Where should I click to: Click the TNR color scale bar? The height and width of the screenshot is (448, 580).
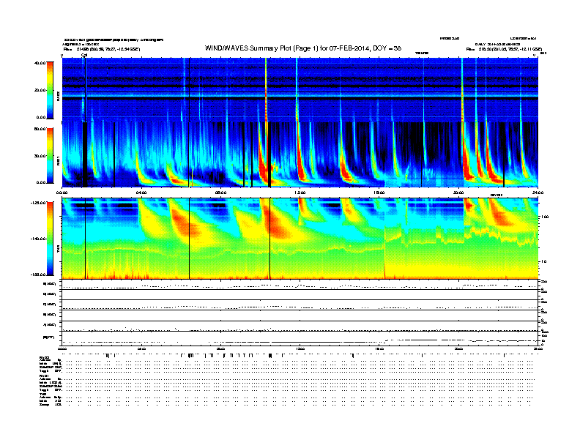(50, 239)
